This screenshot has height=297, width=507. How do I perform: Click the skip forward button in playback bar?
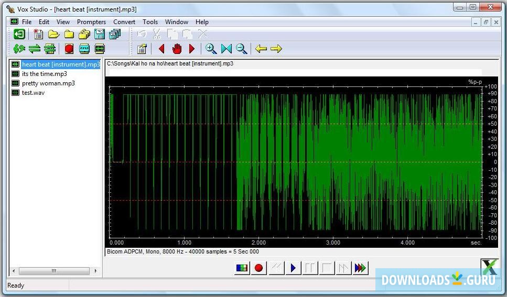pos(343,268)
